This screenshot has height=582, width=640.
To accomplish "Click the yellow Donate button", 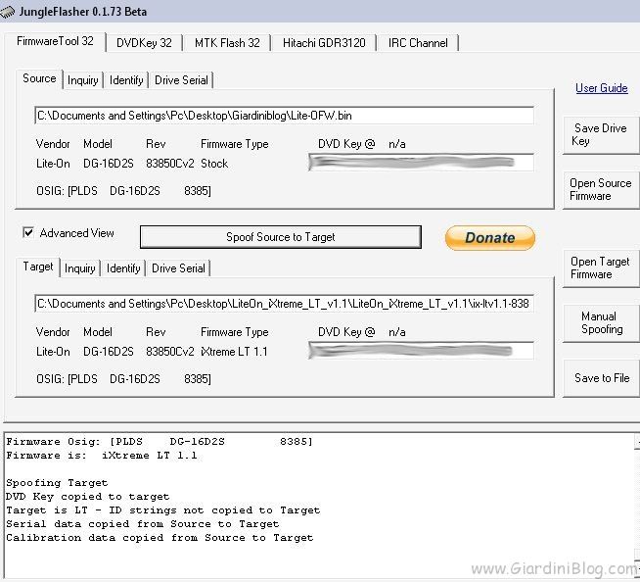I will pyautogui.click(x=490, y=237).
